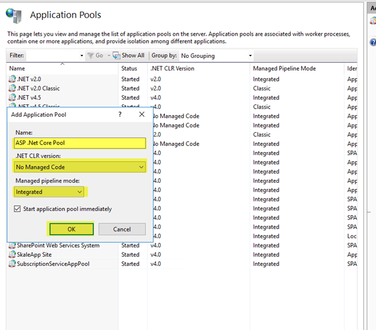The width and height of the screenshot is (376, 330).
Task: Expand the Group by No Grouping dropdown
Action: (x=250, y=56)
